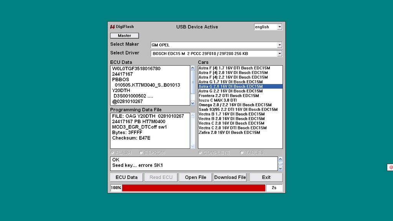Click Bytes: 3FFFF line
Viewport: 393px width, 221px height.
click(x=127, y=132)
